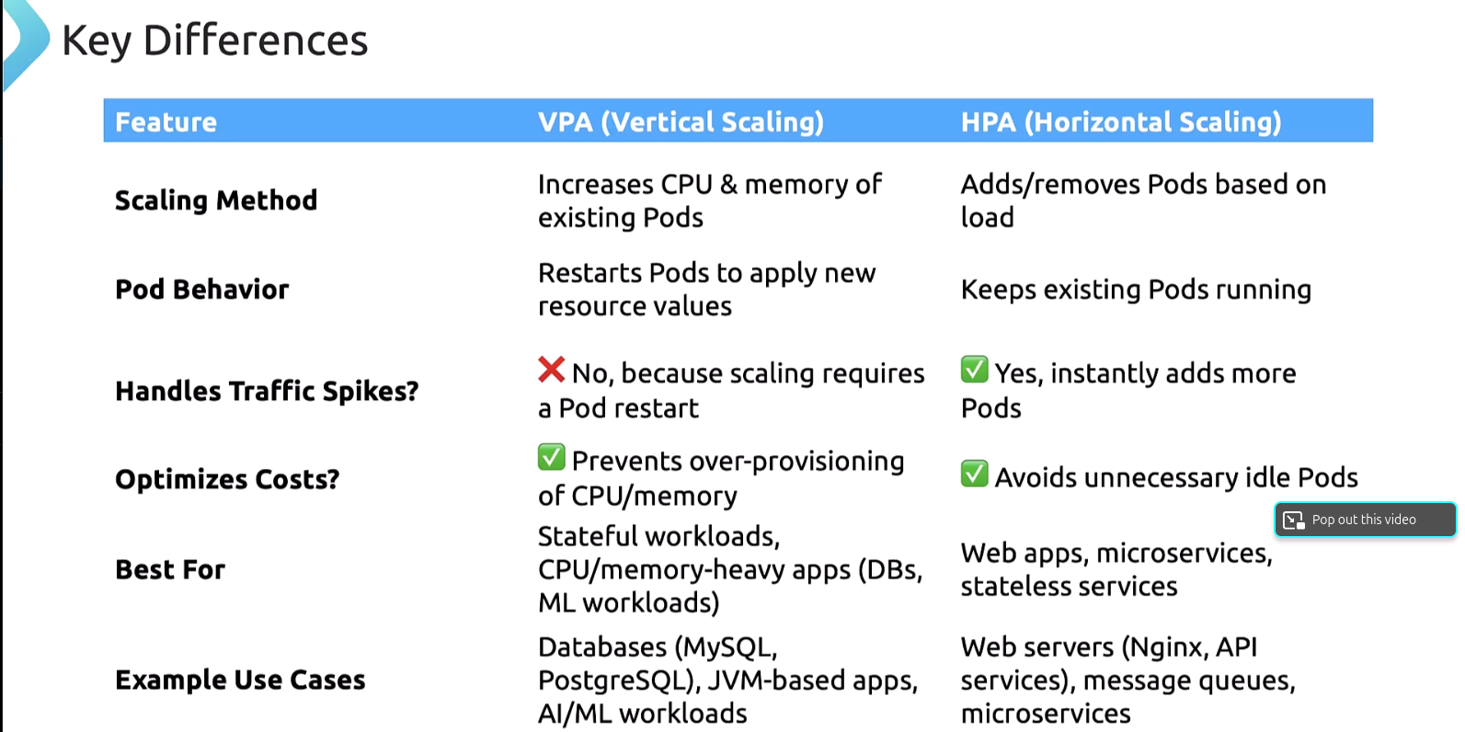Click the "Keeps existing Pods running" cell
1465x732 pixels.
[x=1135, y=290]
